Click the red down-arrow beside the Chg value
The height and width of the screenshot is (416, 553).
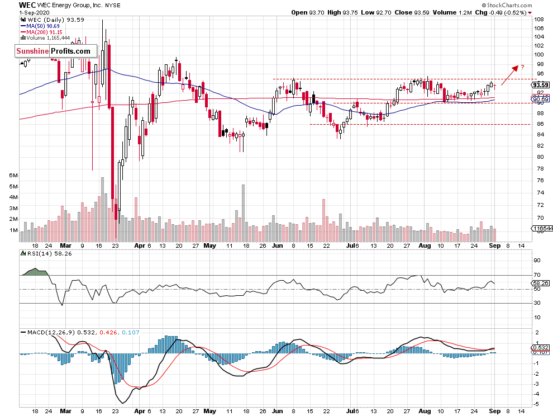[530, 13]
